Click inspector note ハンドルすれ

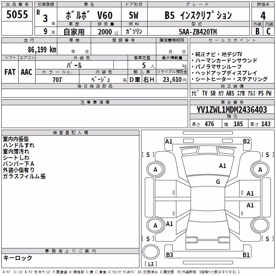click(19, 145)
